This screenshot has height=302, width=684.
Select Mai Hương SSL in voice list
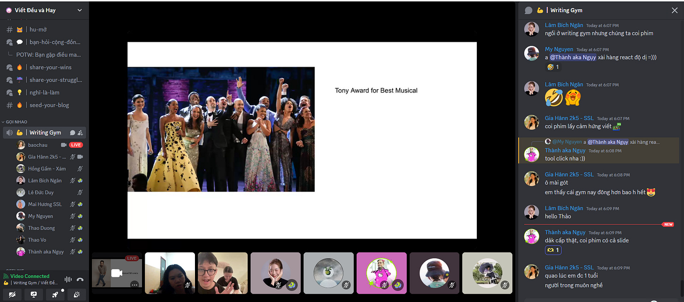coord(50,204)
